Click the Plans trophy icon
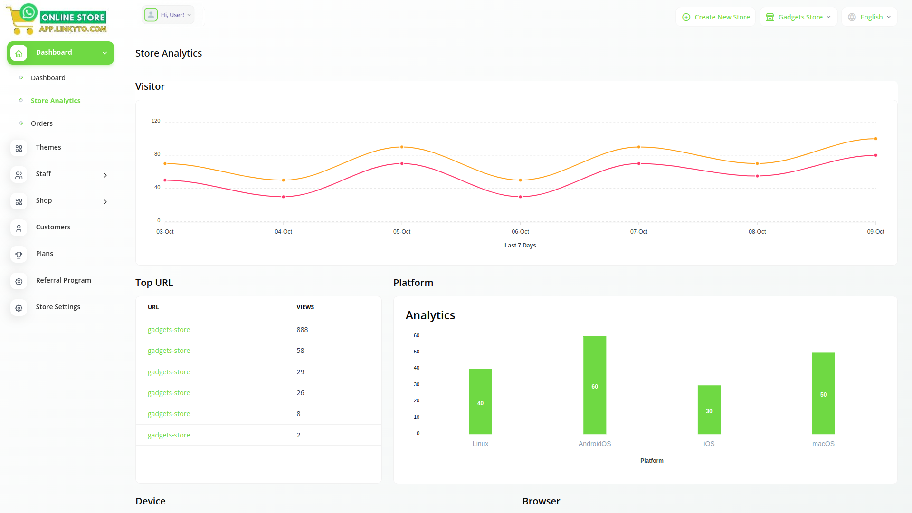The height and width of the screenshot is (513, 912). pyautogui.click(x=19, y=255)
